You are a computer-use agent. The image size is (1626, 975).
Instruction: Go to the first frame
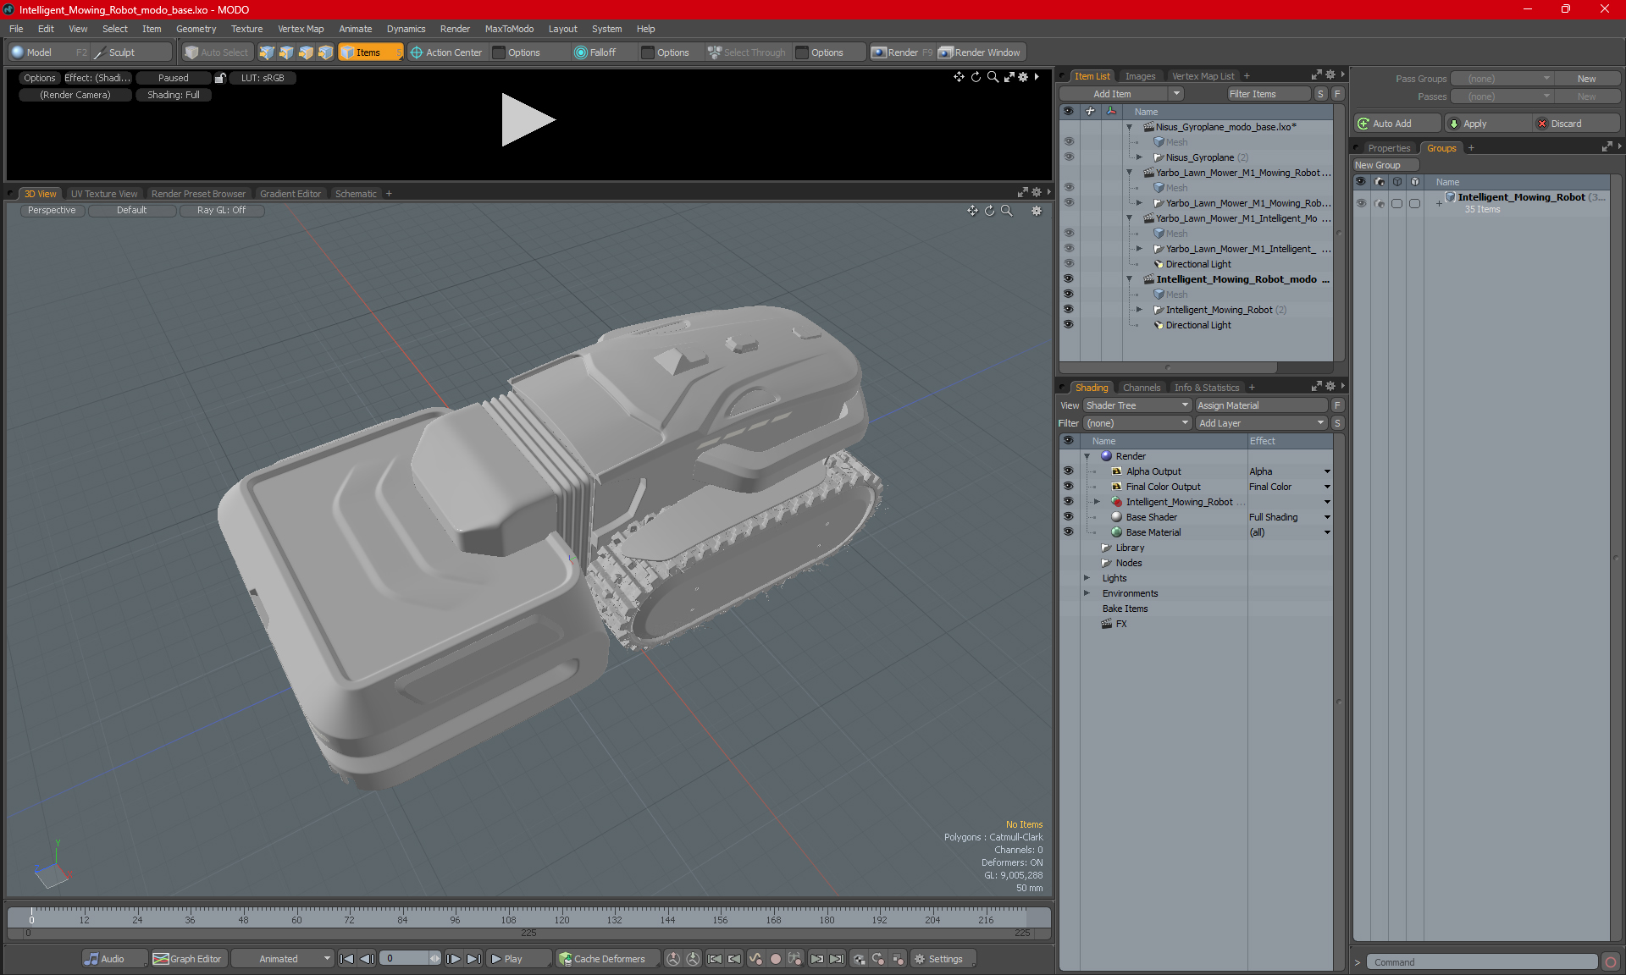[346, 959]
